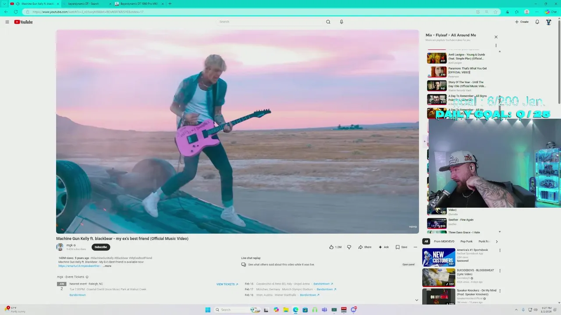This screenshot has width=561, height=315.
Task: Dislike the video with thumbs-down icon
Action: point(349,247)
